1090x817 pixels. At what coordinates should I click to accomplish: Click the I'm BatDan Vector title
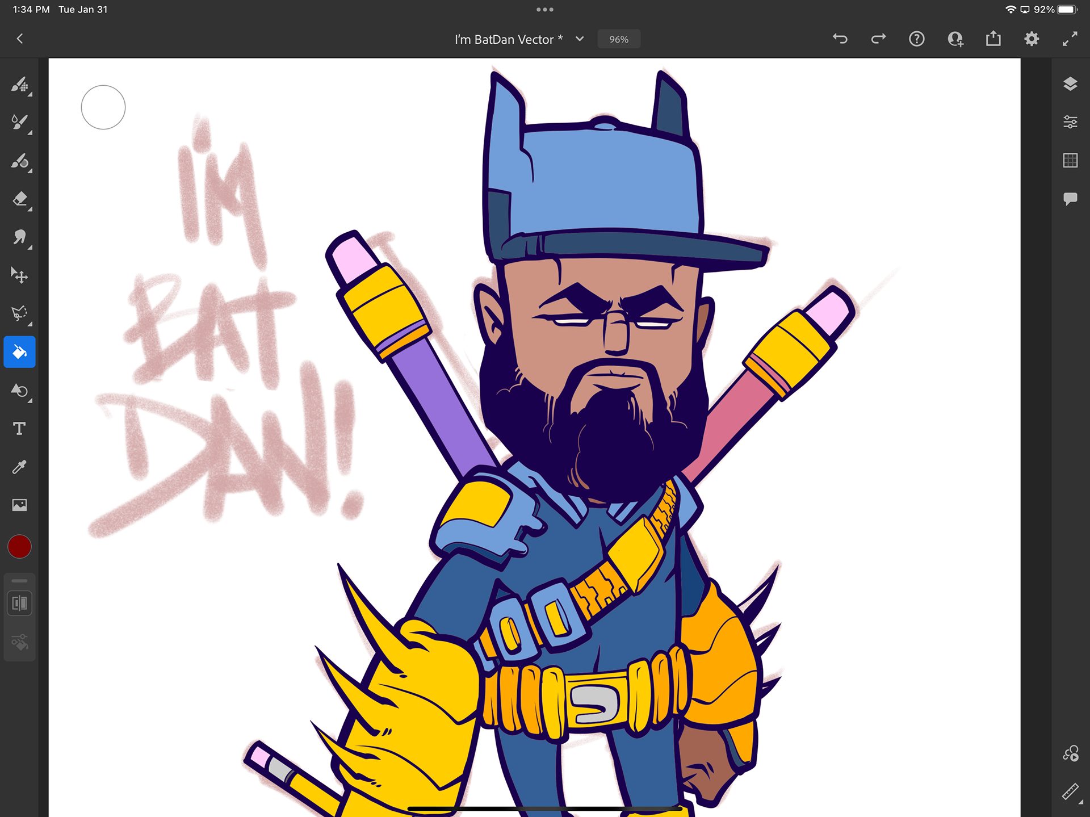pos(509,39)
